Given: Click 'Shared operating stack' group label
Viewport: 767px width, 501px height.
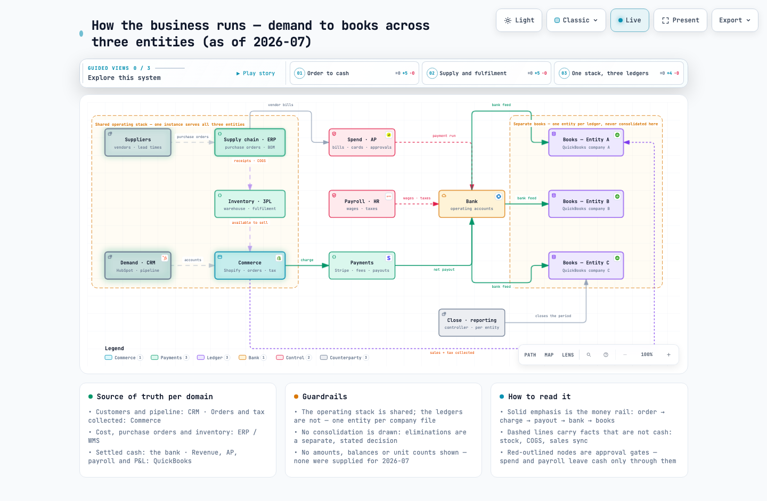Looking at the screenshot, I should (170, 124).
